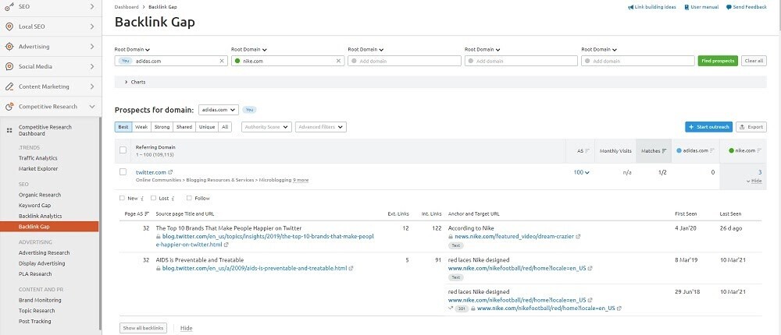
Task: Click Hide under nike.com count 3
Action: [x=756, y=181]
